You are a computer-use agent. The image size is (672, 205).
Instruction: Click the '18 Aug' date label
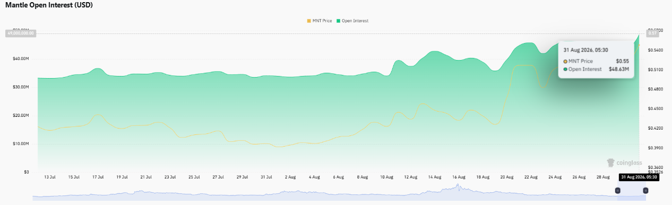click(482, 176)
